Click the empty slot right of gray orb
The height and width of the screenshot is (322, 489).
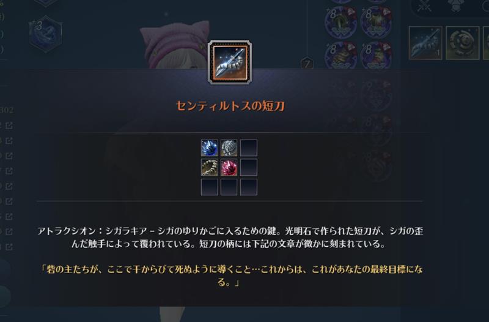(x=249, y=148)
